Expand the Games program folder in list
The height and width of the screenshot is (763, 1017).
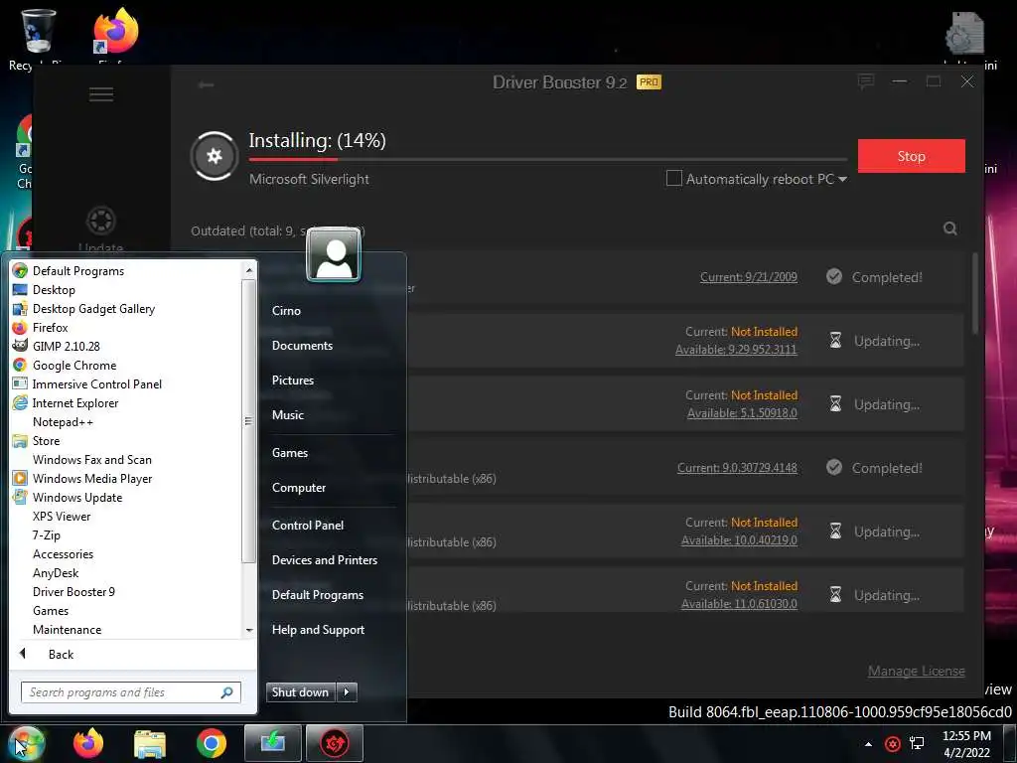coord(51,611)
